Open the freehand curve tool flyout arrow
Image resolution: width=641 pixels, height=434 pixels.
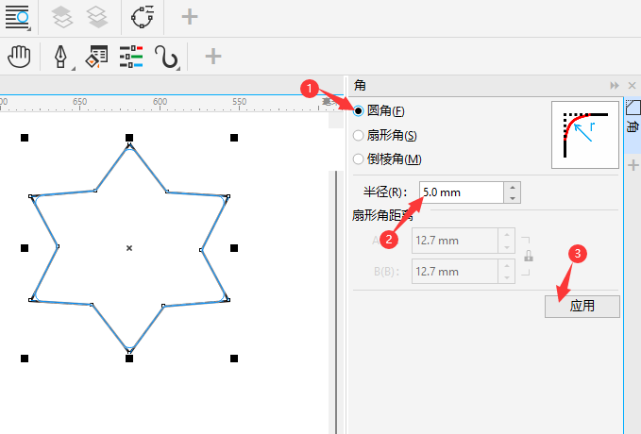[x=178, y=68]
